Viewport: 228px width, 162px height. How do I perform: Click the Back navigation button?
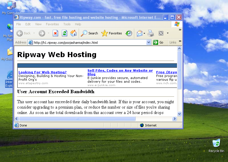[x=23, y=33]
